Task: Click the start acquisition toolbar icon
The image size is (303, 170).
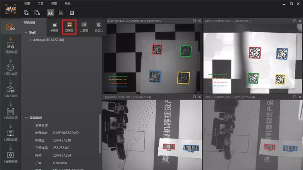Action: tap(27, 13)
